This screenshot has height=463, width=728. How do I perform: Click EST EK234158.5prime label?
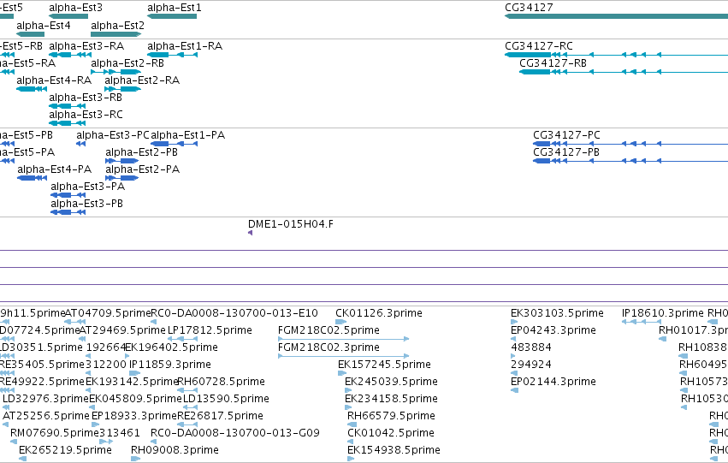pos(391,400)
